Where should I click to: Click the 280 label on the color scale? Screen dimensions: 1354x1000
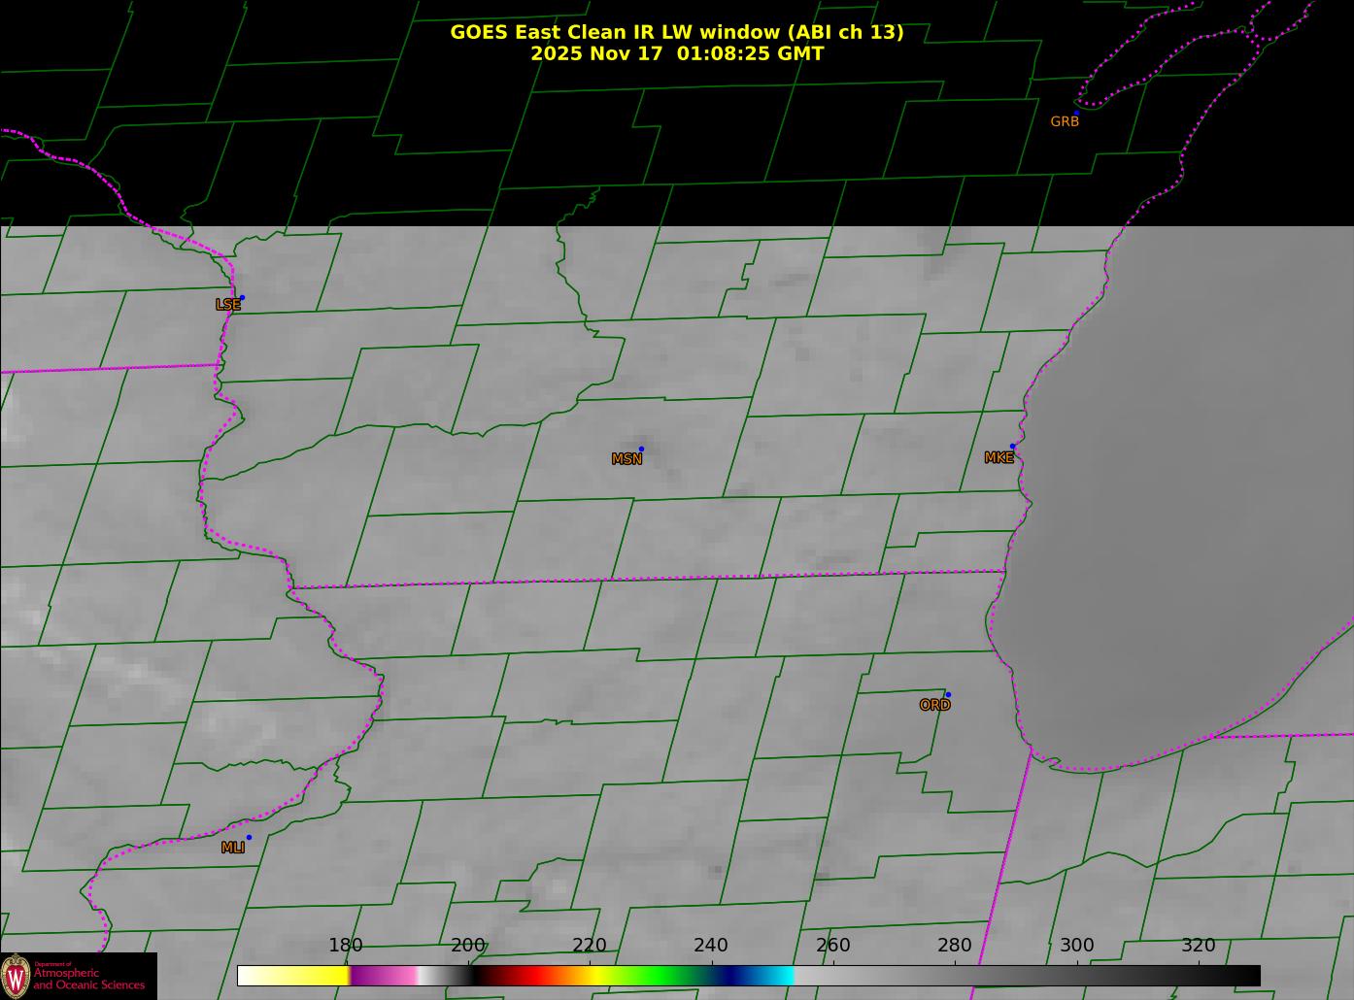[x=955, y=946]
